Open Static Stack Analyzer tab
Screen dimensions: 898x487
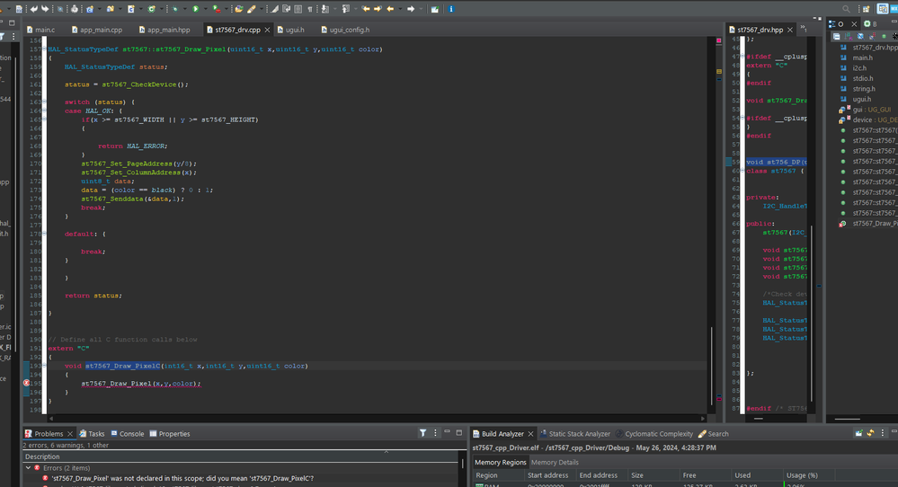[574, 434]
